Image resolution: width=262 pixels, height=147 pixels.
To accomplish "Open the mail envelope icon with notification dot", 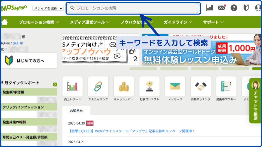I will point(222,8).
